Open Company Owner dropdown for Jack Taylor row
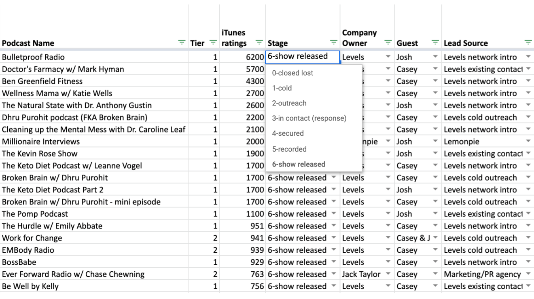Screen dimensions: 534x299 click(388, 274)
